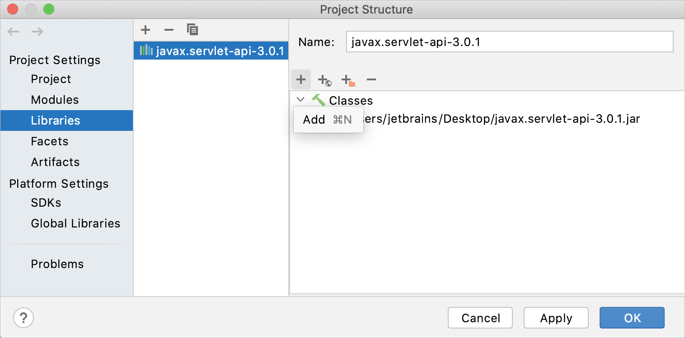Open the SDKs platform settings
This screenshot has width=685, height=338.
46,203
